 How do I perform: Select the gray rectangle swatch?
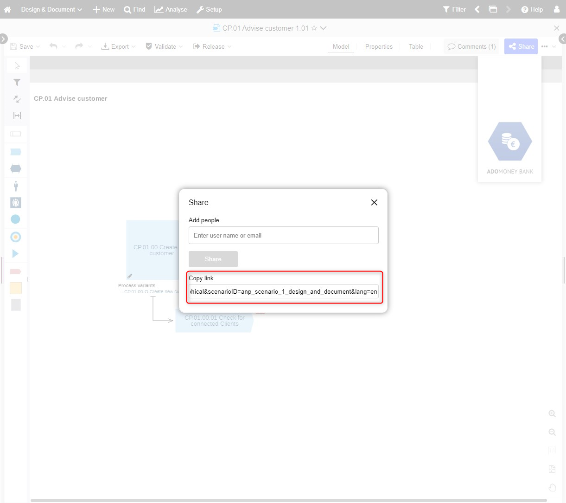coord(16,305)
